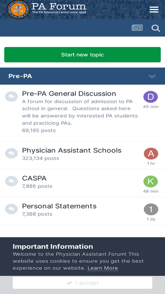
Task: Open the activity feed newspaper icon
Action: (x=137, y=28)
